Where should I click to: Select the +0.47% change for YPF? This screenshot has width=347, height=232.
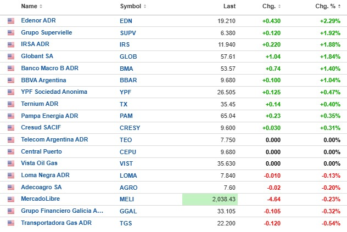click(330, 92)
